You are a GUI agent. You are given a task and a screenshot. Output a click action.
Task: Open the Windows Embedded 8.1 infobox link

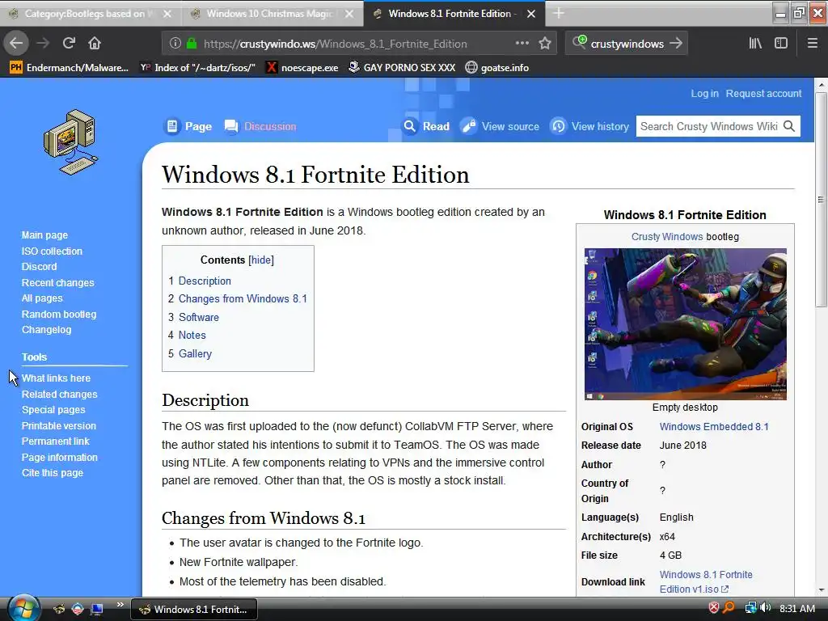click(x=714, y=427)
